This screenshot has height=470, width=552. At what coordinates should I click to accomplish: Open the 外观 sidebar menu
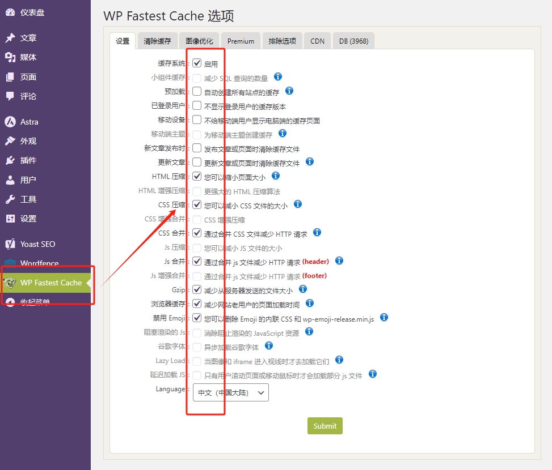click(45, 141)
